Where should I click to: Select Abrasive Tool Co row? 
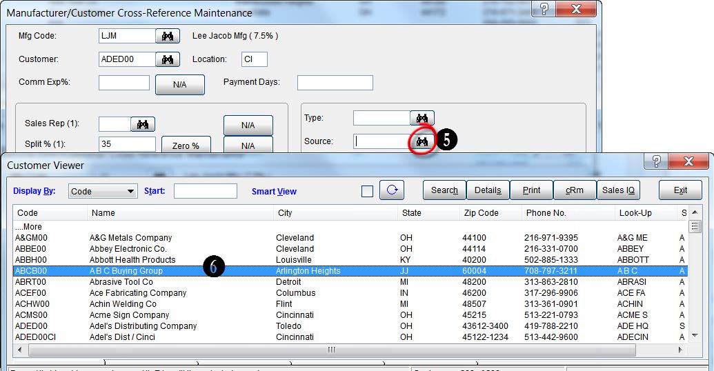(350, 282)
